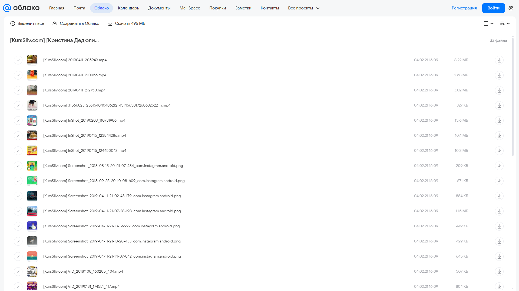Open the view mode dropdown
Viewport: 519px width, 291px height.
tap(488, 23)
